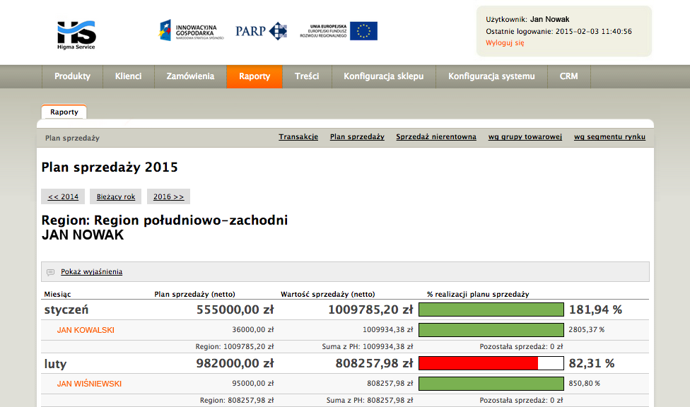Switch to the Raporty tab
690x407 pixels.
coord(64,112)
